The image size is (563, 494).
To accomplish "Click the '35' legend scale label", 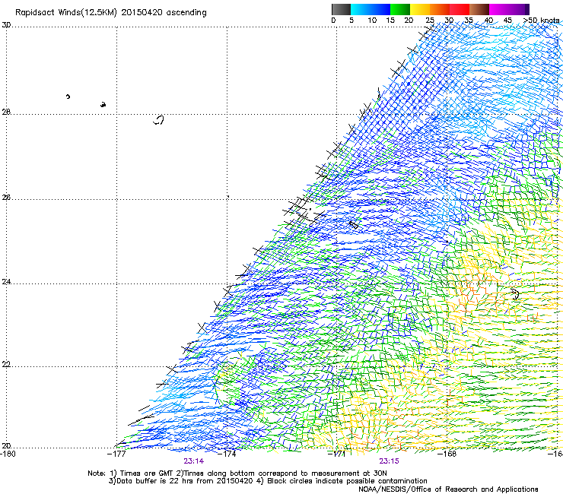I will (x=469, y=21).
